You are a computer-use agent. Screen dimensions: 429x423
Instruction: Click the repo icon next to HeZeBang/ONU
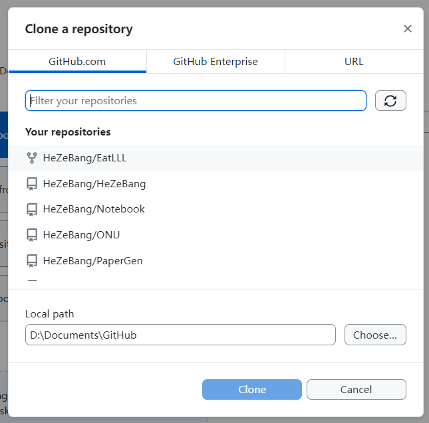32,235
